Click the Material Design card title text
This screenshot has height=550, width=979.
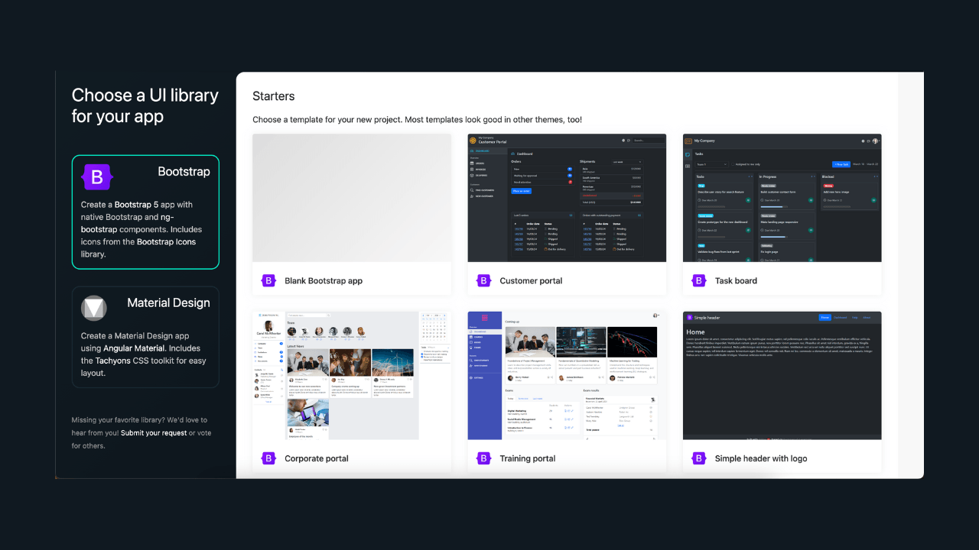click(168, 302)
